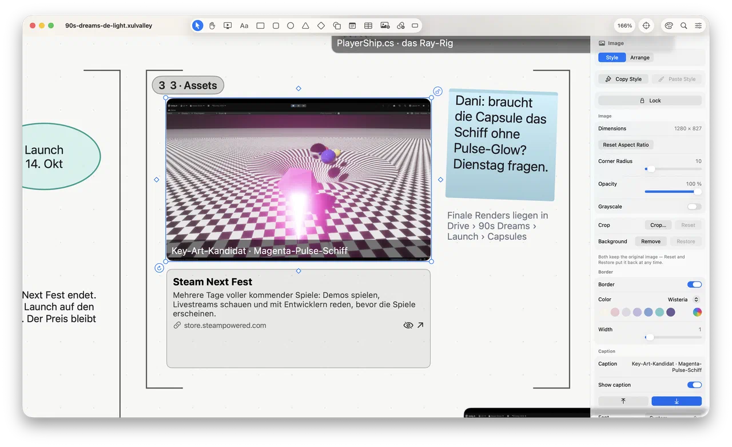Pick the teal border color swatch

(659, 312)
